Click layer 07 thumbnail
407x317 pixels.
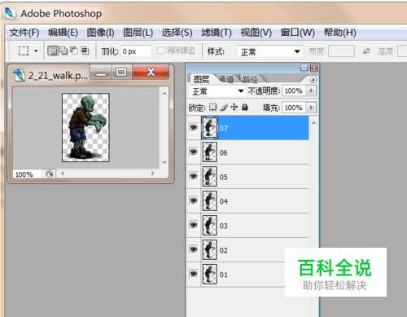tap(210, 128)
